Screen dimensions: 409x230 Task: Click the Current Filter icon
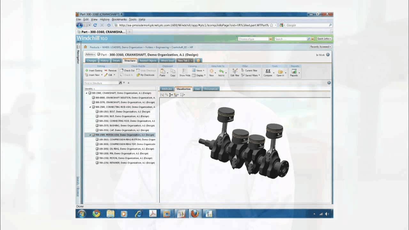click(243, 71)
